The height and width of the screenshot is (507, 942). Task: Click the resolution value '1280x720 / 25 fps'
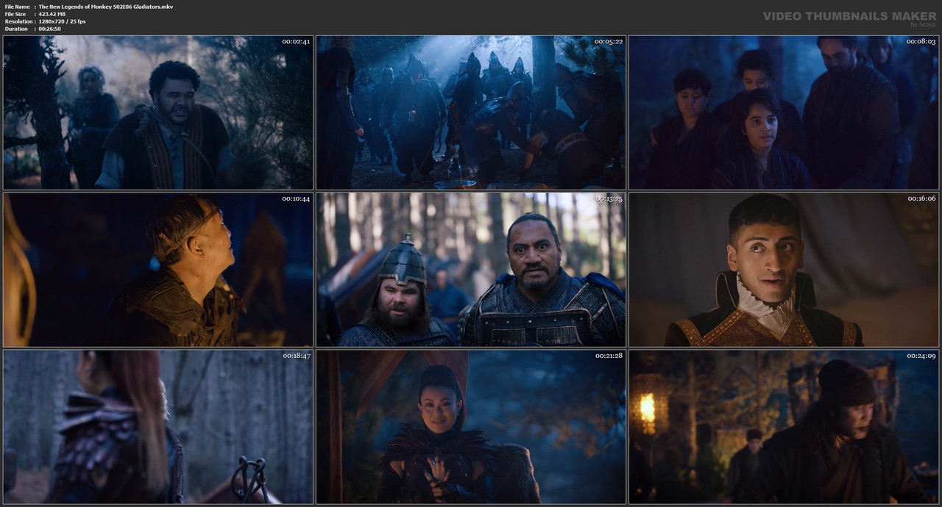click(63, 21)
